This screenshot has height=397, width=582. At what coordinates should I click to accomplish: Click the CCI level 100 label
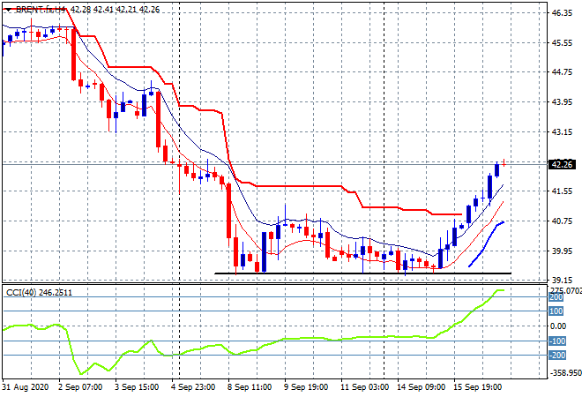pos(556,311)
